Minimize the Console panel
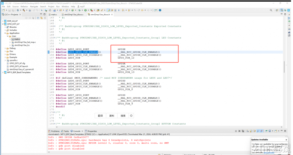Screen dimensions: 293x155 point(282,131)
